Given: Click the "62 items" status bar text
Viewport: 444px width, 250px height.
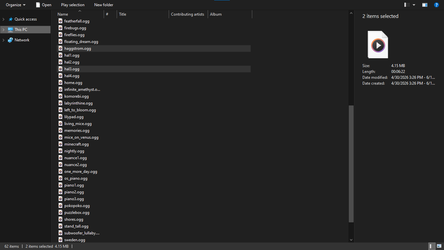Looking at the screenshot, I should 12,246.
